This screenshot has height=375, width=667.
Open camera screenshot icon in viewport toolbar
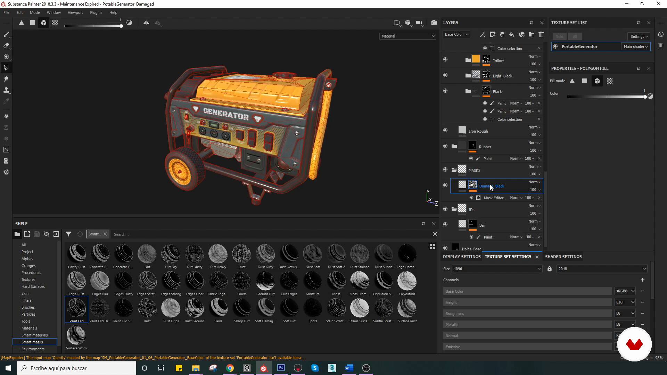[x=434, y=23]
